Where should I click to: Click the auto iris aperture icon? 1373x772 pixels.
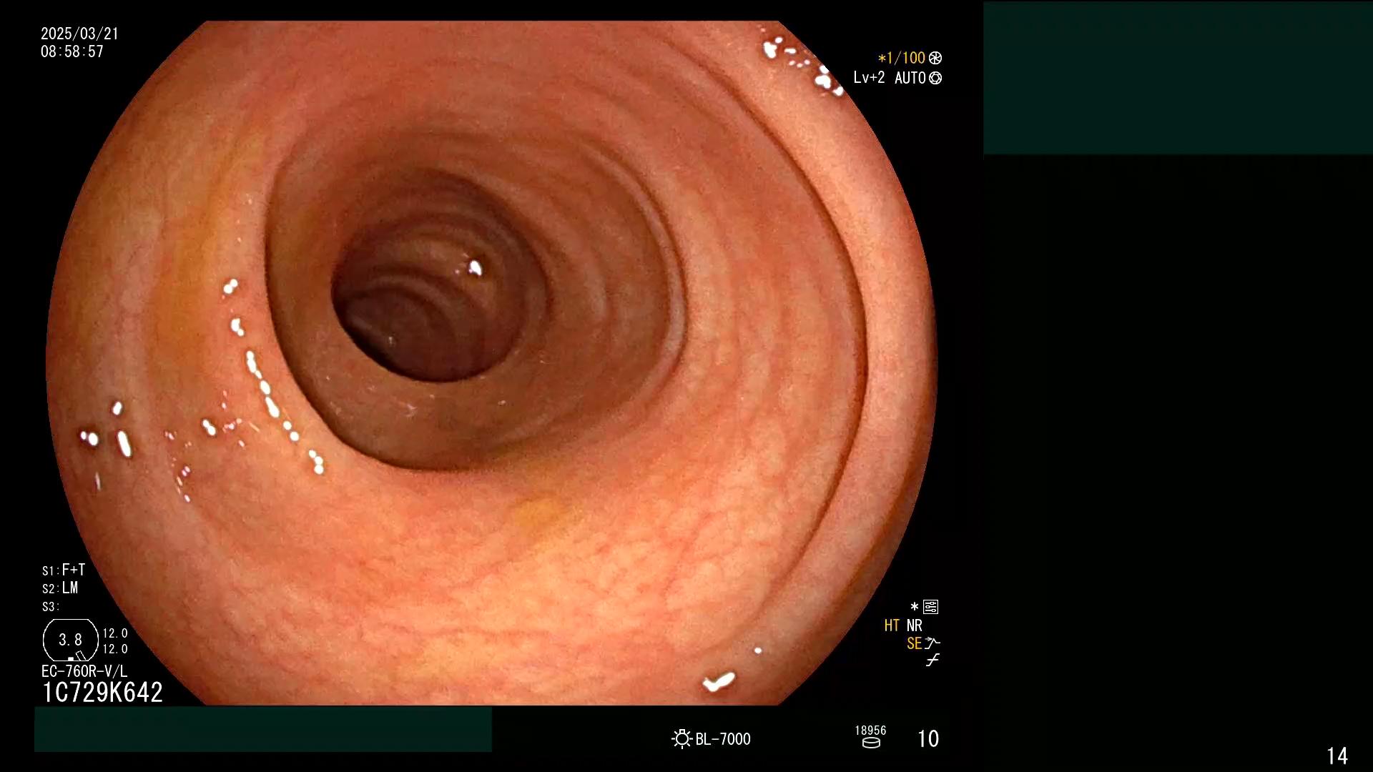click(935, 78)
